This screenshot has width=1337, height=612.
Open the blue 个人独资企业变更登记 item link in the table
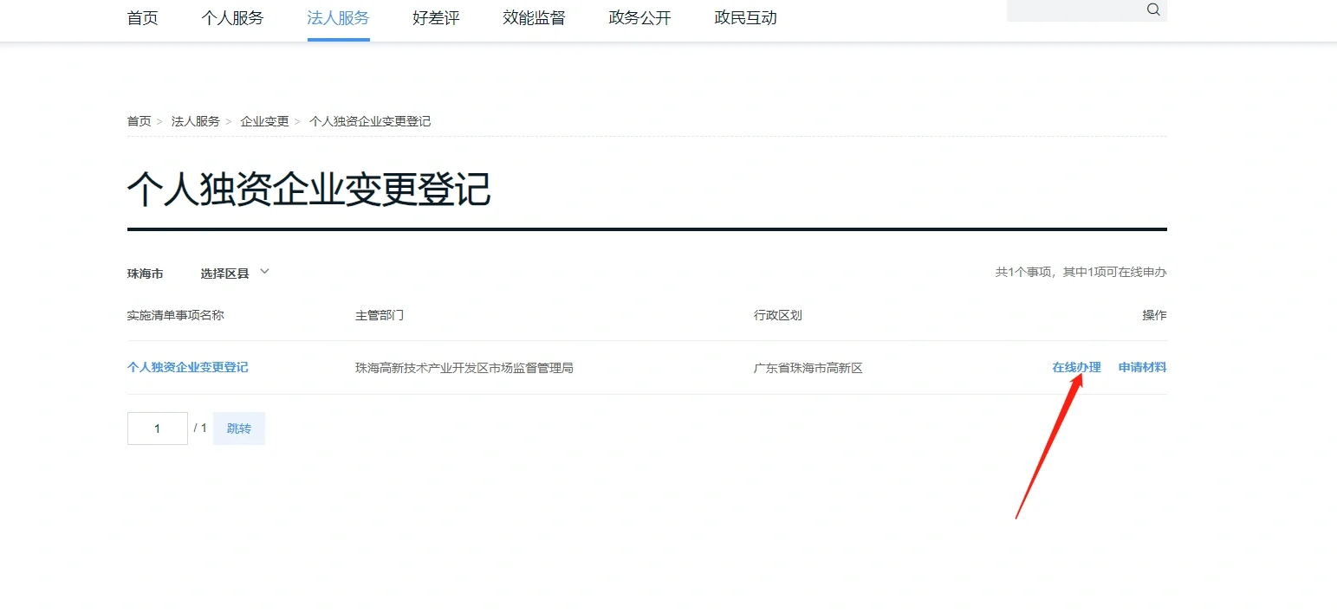(x=187, y=367)
